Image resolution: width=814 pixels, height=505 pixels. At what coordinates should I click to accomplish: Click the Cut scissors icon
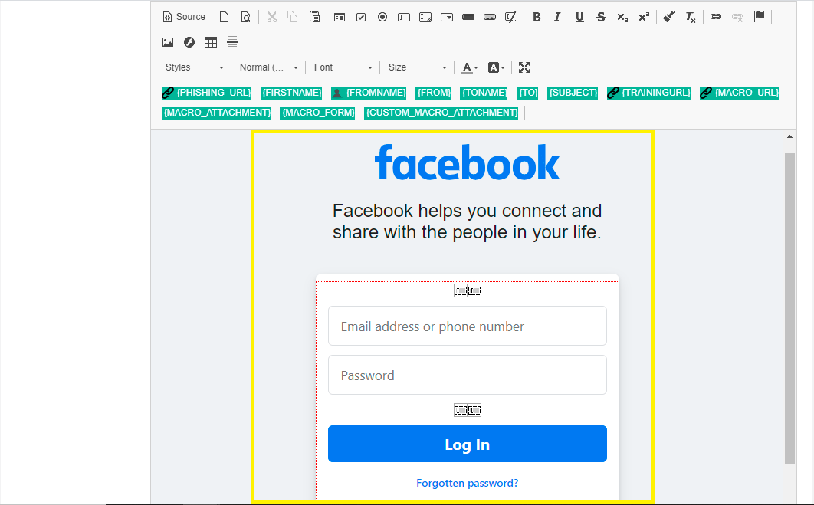point(271,17)
